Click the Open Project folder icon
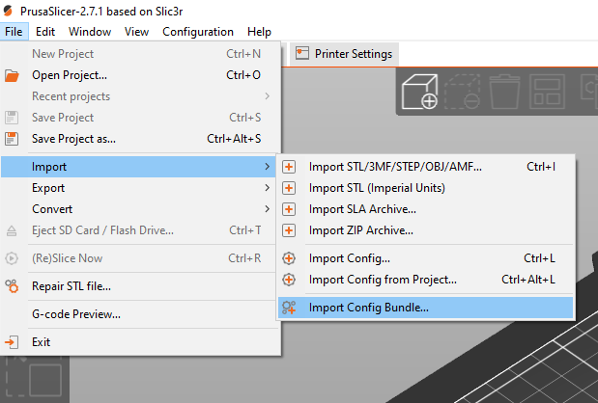Screen dimensions: 598x403 12,75
